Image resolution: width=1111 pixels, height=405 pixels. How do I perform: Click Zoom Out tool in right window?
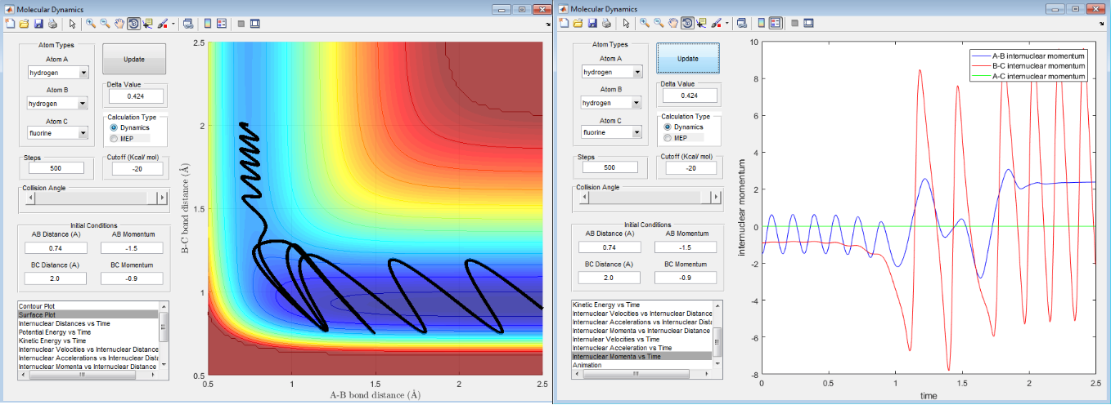click(659, 23)
